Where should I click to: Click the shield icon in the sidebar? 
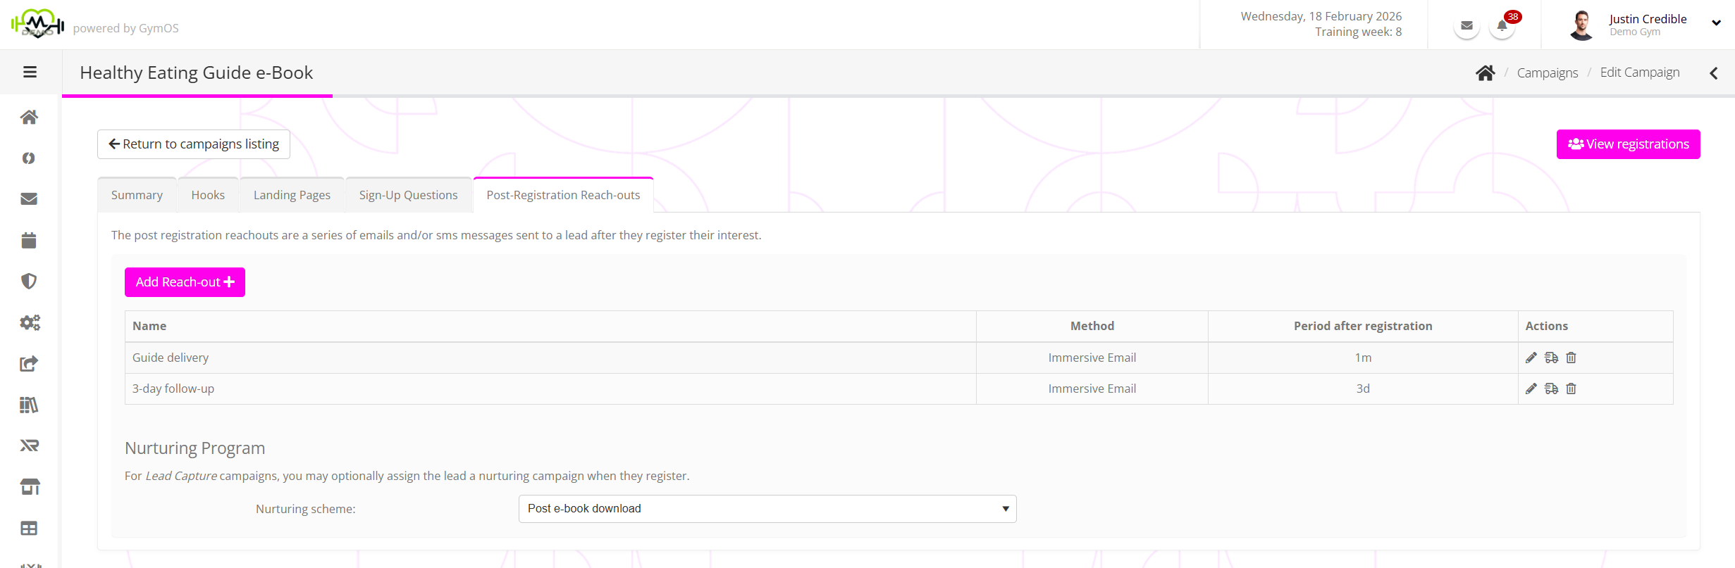pyautogui.click(x=29, y=282)
